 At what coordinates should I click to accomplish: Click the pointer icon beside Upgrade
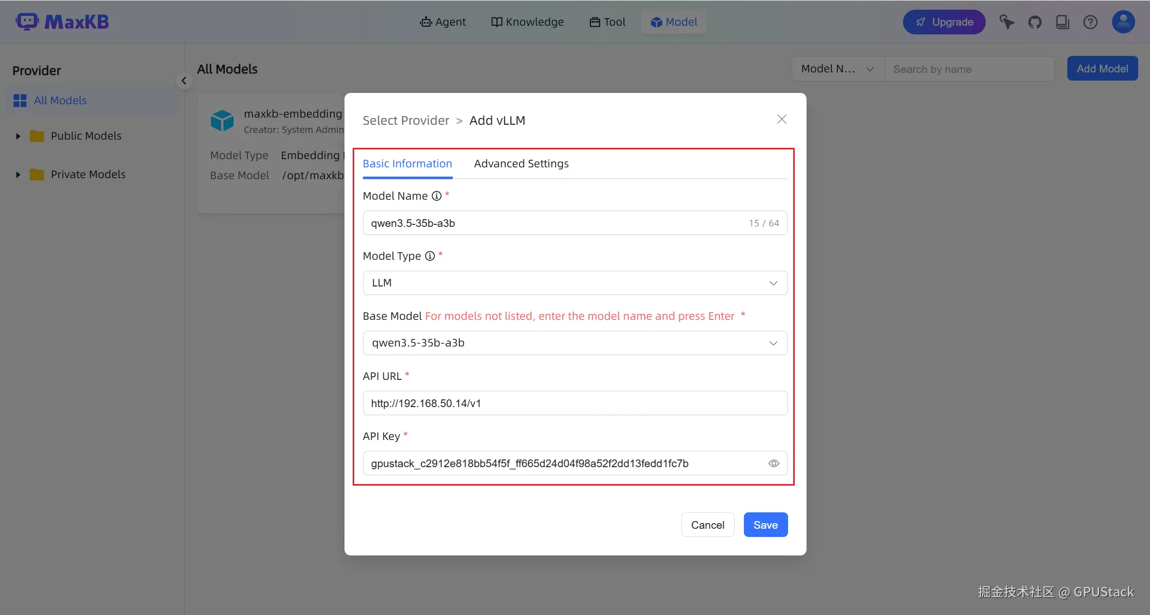coord(1006,22)
